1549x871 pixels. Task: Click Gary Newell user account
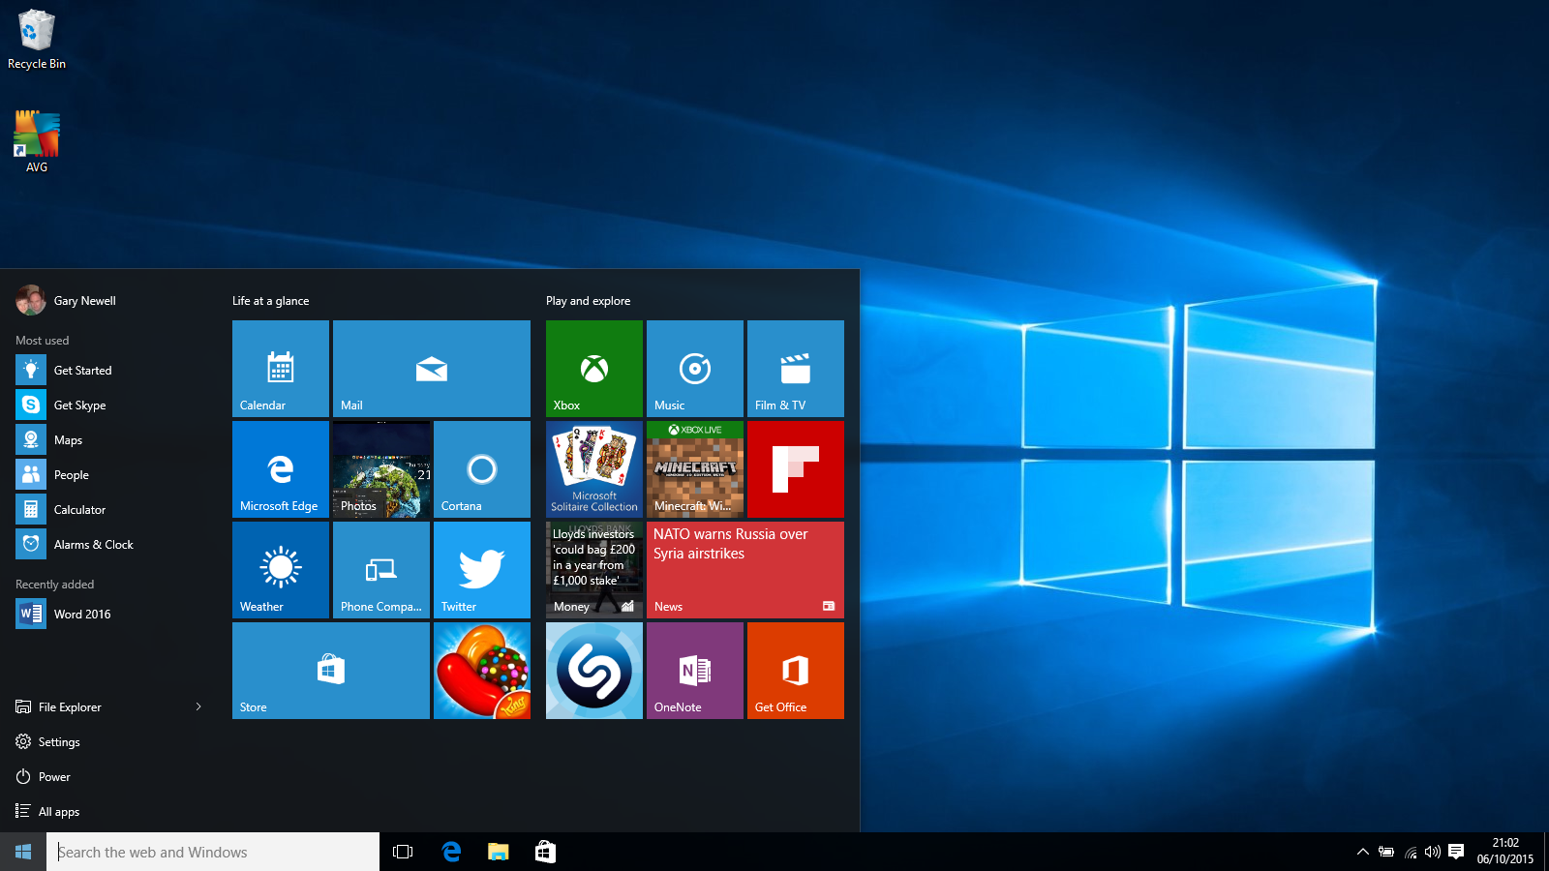coord(66,301)
